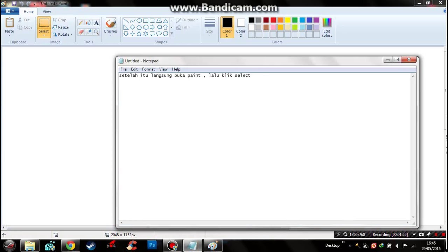Expand the Paste dropdown arrow
Screen dimensions: 448x252
[x=9, y=35]
